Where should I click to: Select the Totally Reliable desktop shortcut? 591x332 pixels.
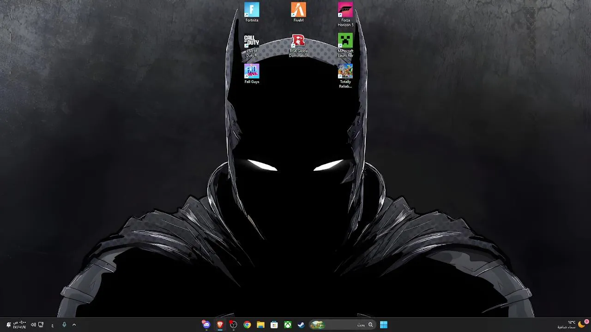point(345,76)
